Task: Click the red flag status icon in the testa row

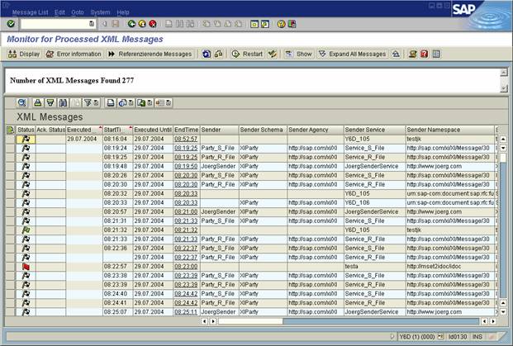Action: click(26, 267)
